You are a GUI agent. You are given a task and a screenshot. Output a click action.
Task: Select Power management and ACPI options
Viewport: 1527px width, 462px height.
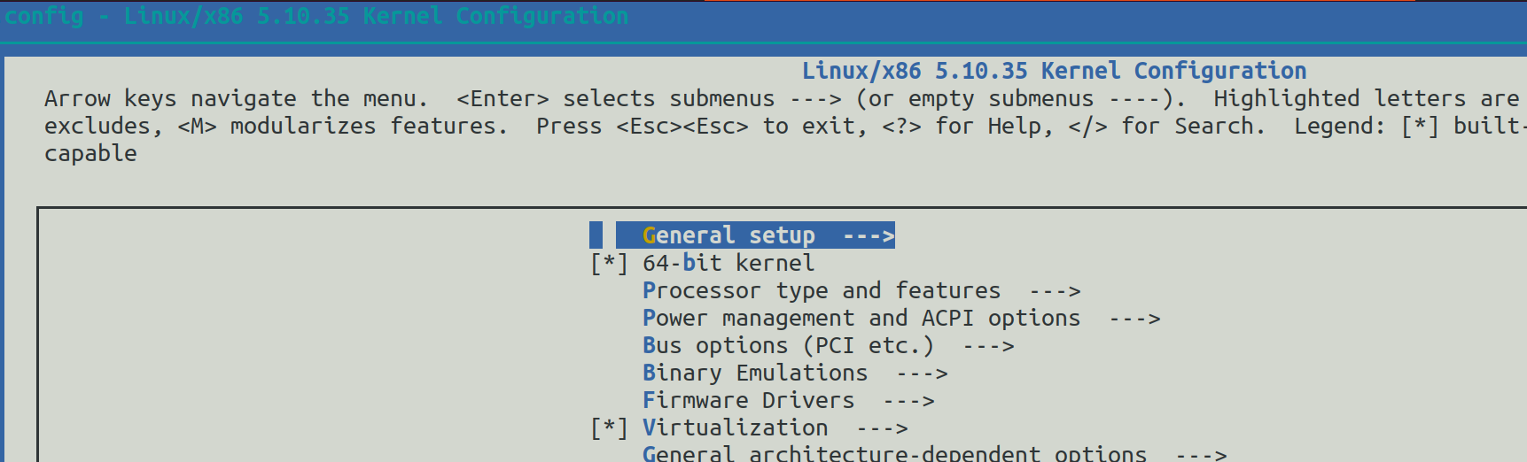pyautogui.click(x=861, y=318)
